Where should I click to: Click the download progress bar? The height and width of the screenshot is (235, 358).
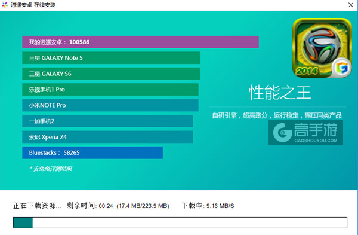(180, 222)
